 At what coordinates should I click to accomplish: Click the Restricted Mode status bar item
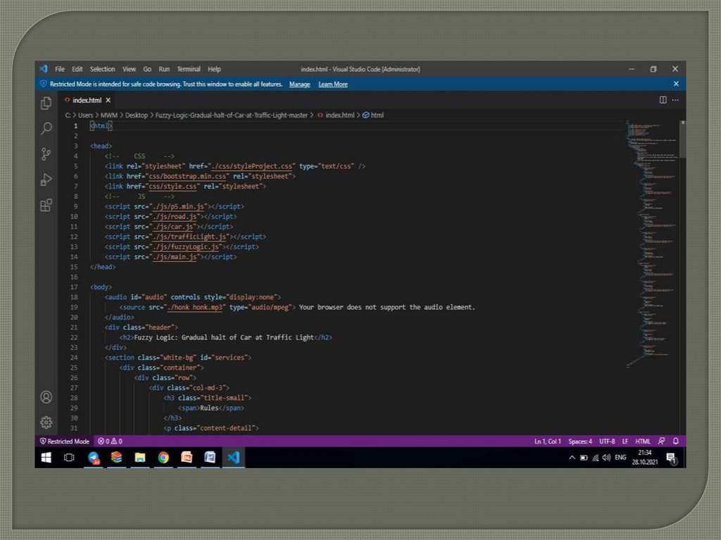click(64, 441)
